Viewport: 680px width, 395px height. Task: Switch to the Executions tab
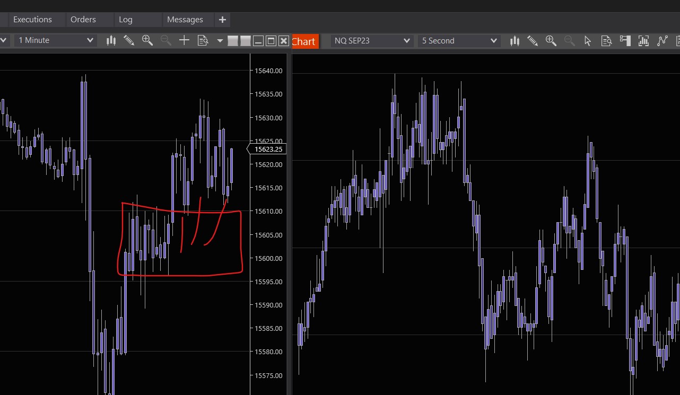pos(32,20)
